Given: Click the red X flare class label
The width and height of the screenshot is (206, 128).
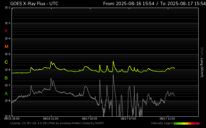Looking at the screenshot, I should click(x=6, y=31).
